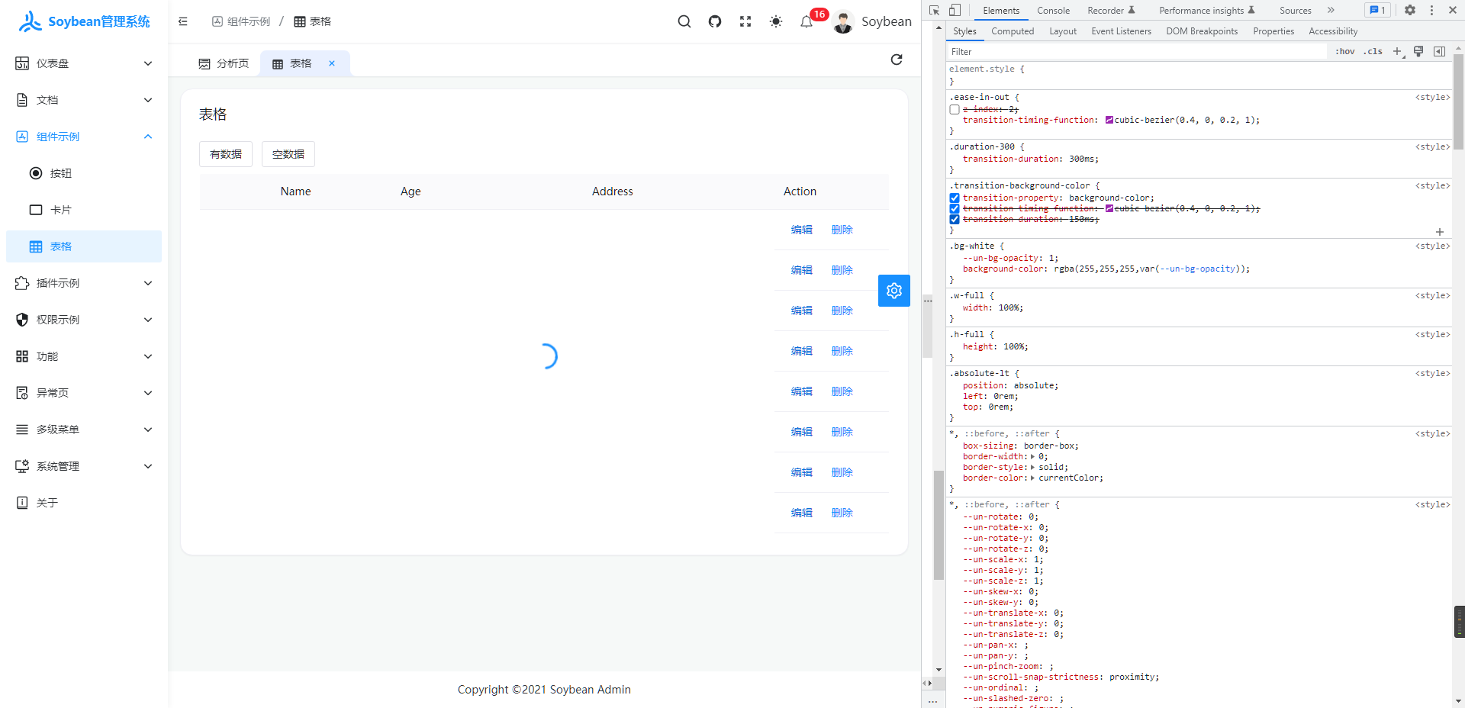
Task: Open the cubic-bezier curve editor swatch
Action: point(1110,120)
